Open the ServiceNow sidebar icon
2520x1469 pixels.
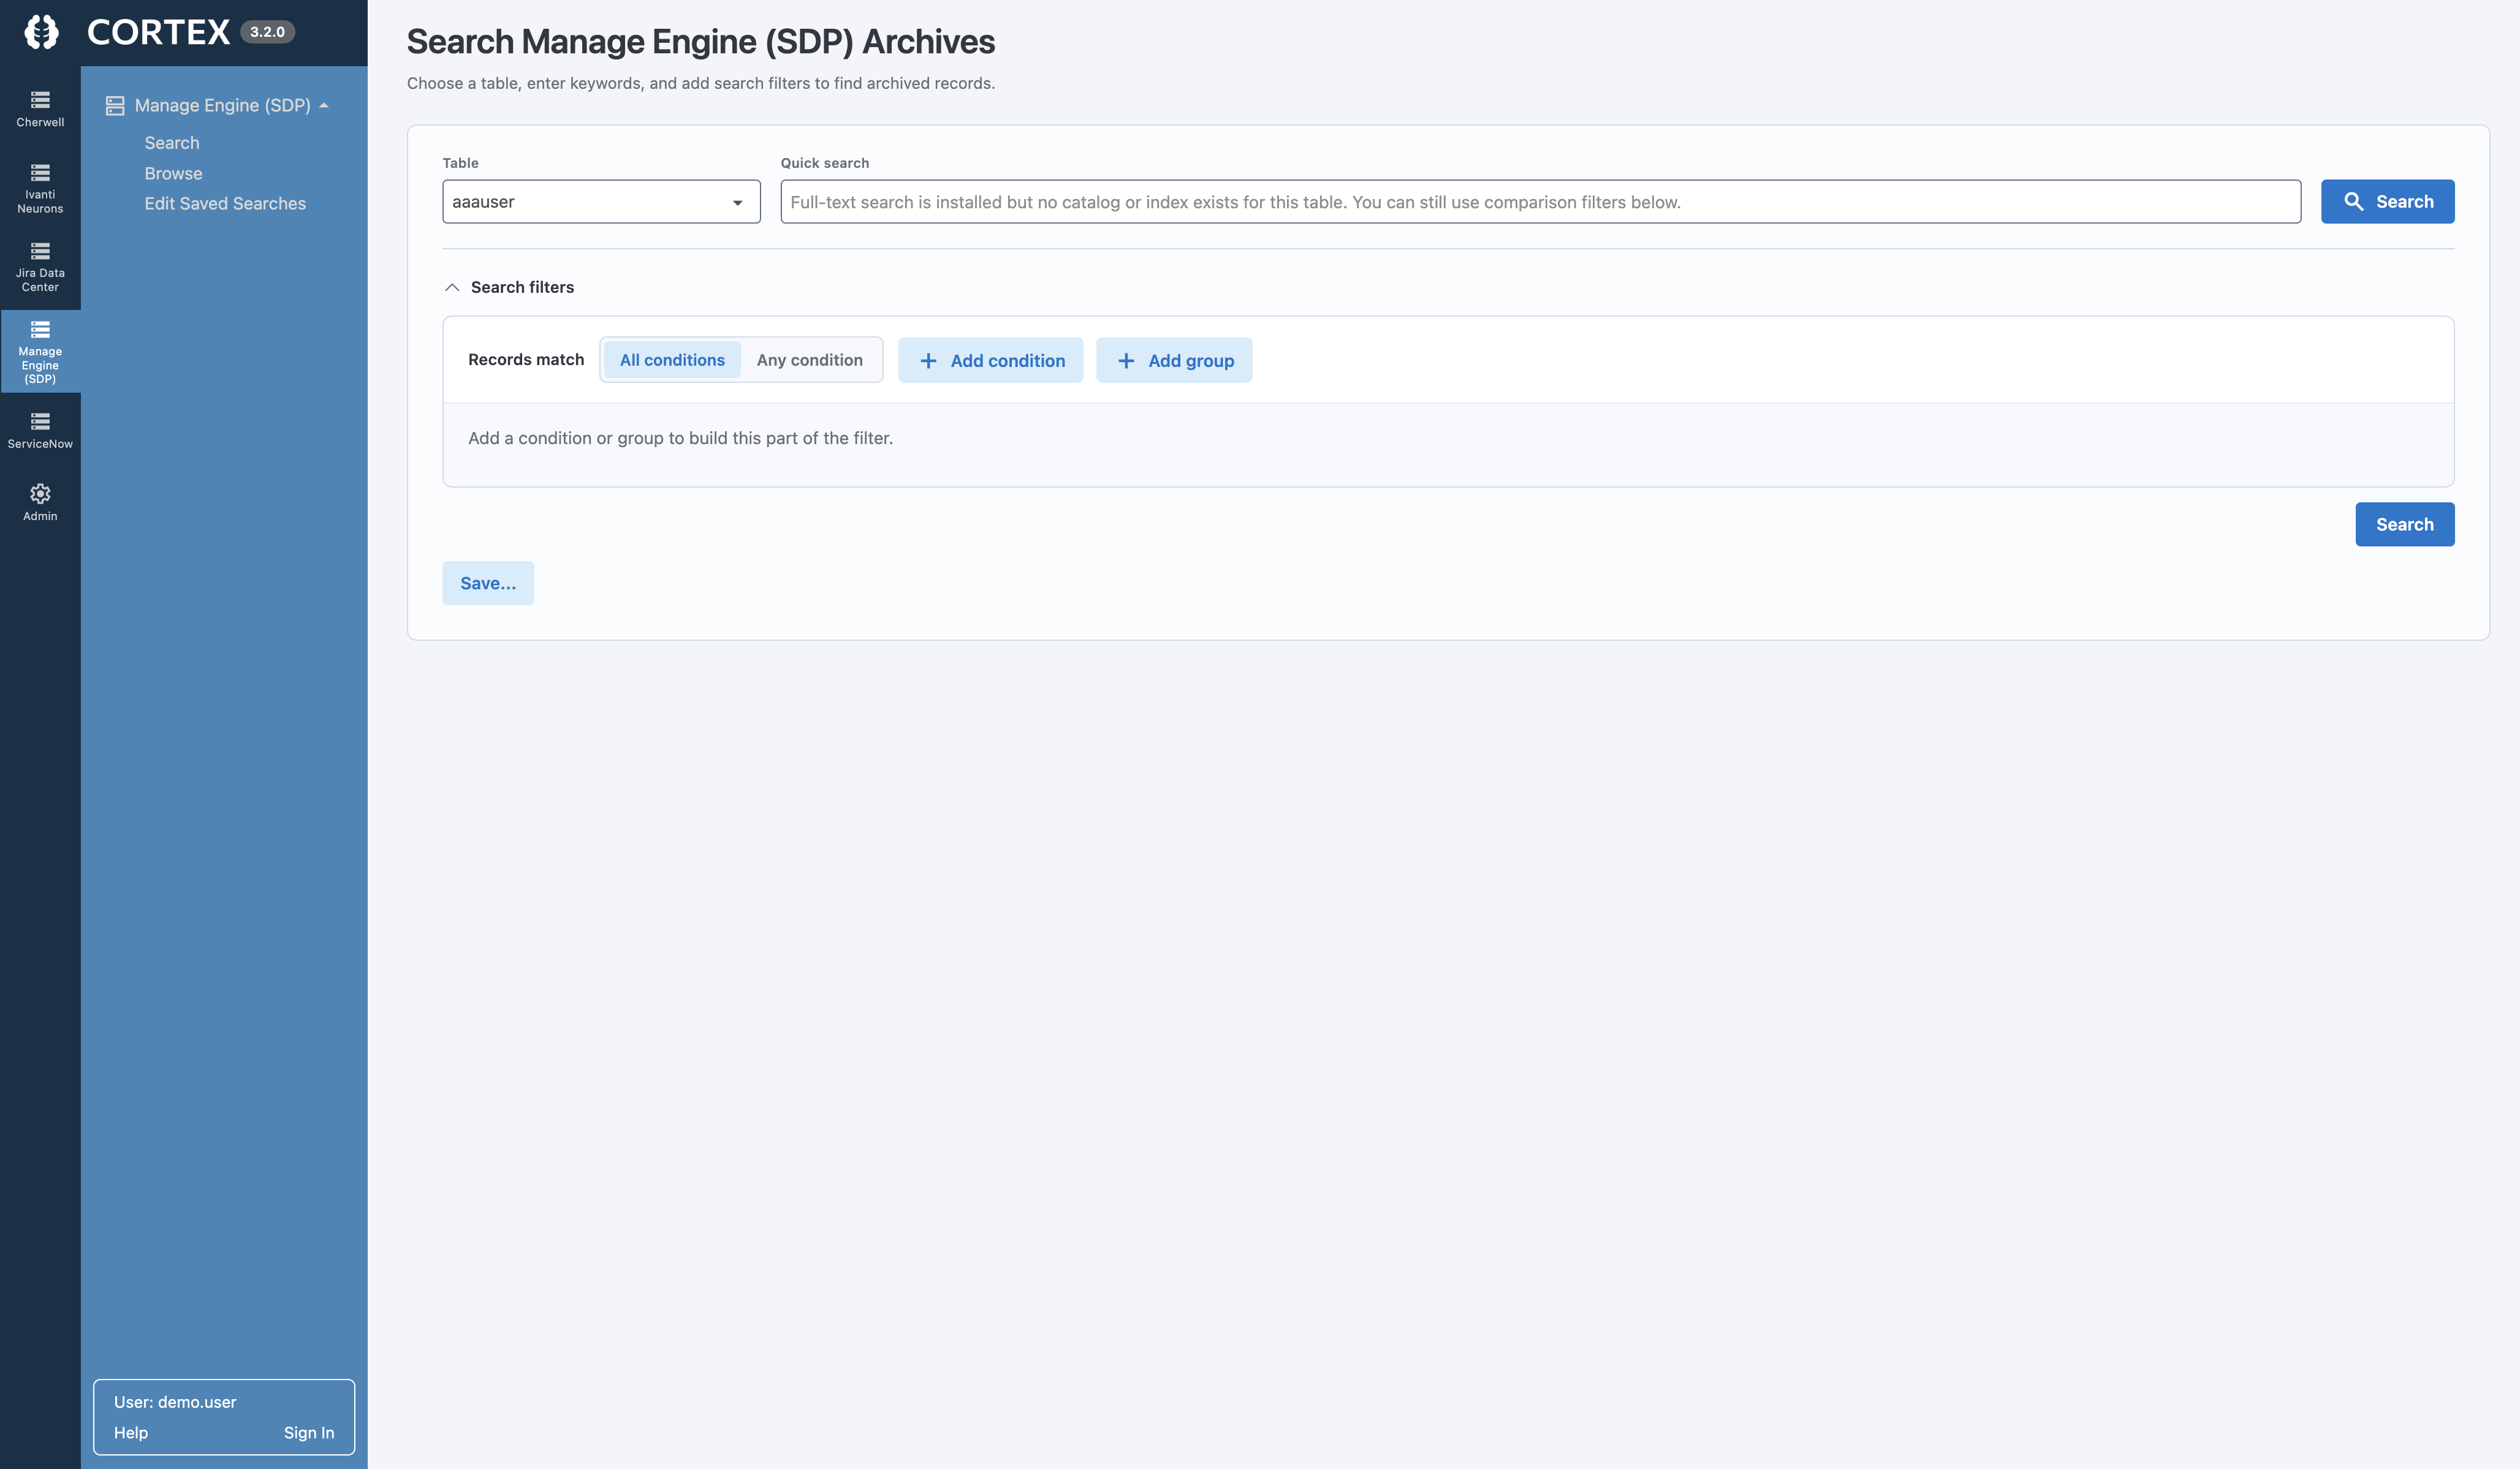coord(40,431)
